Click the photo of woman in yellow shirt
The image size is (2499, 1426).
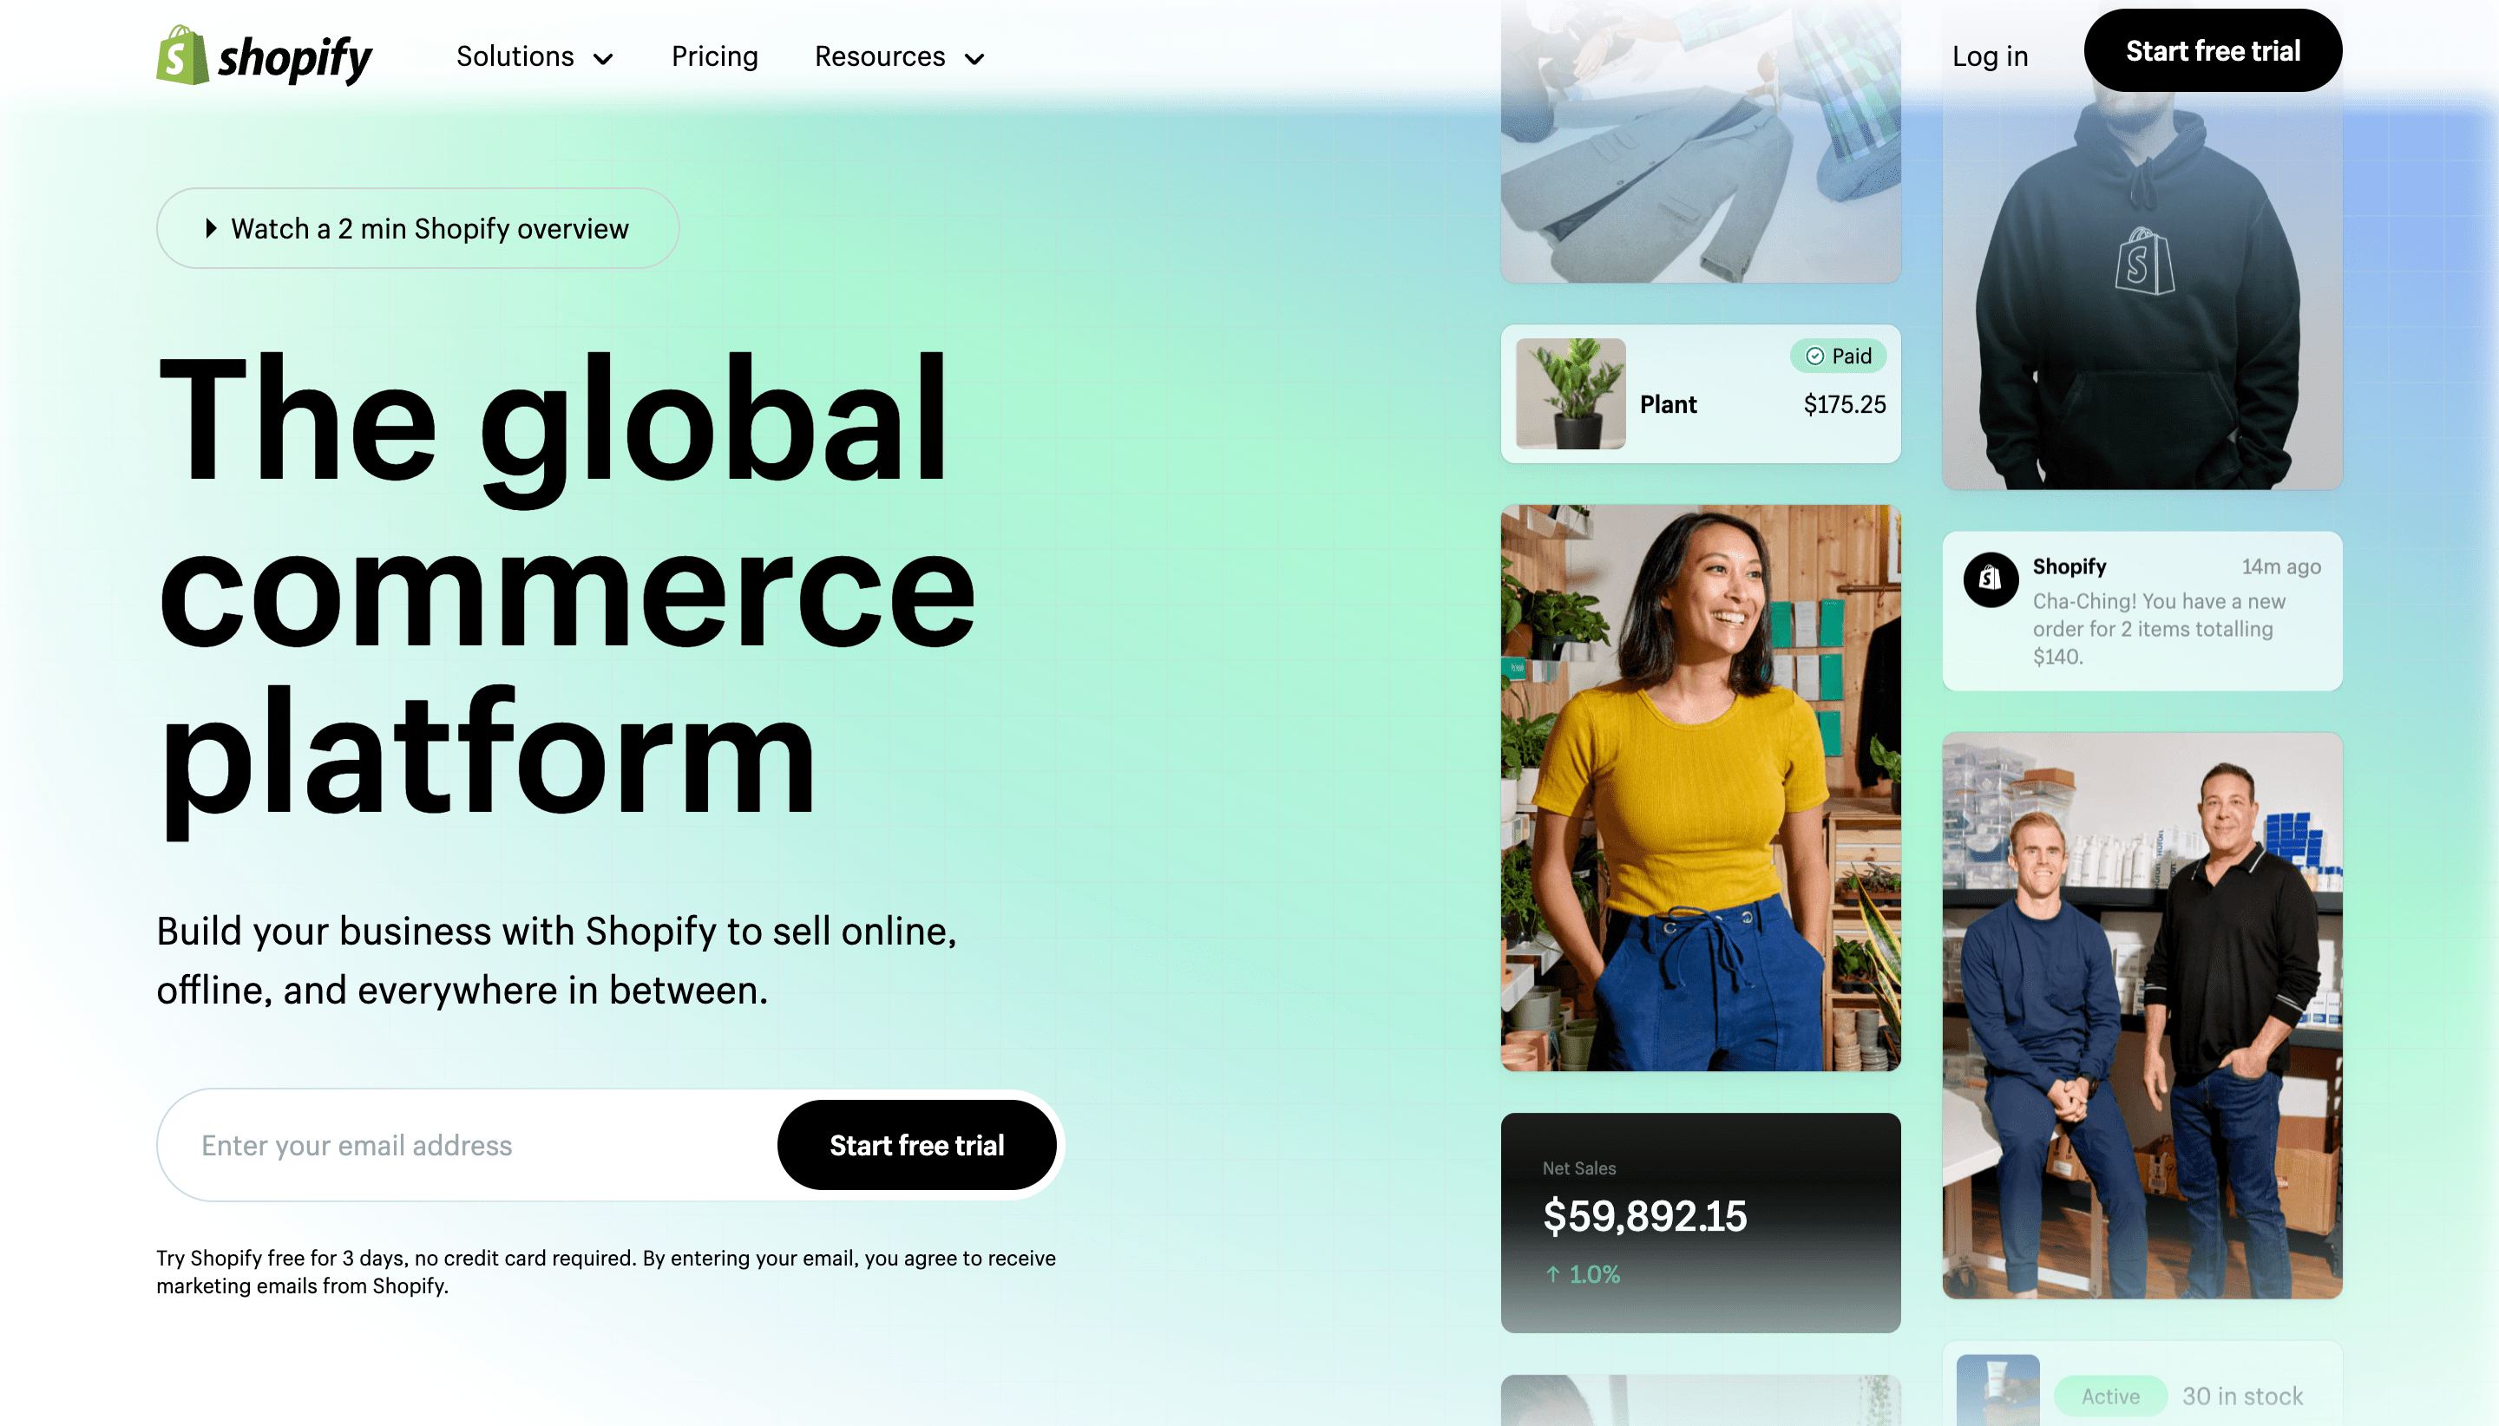[1701, 788]
